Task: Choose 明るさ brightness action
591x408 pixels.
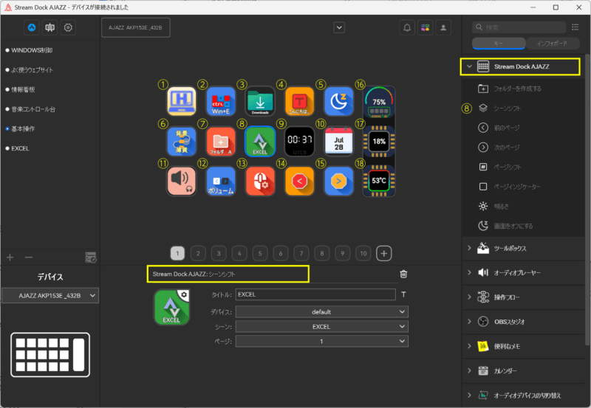Action: [x=502, y=207]
